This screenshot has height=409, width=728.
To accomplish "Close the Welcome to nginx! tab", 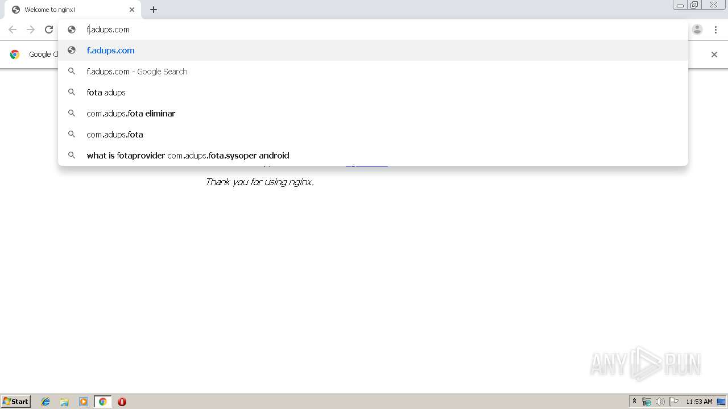I will coord(132,10).
